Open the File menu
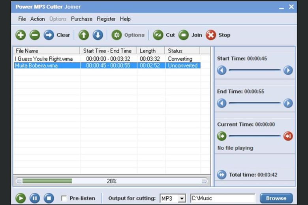Image resolution: width=308 pixels, height=205 pixels. tap(22, 19)
